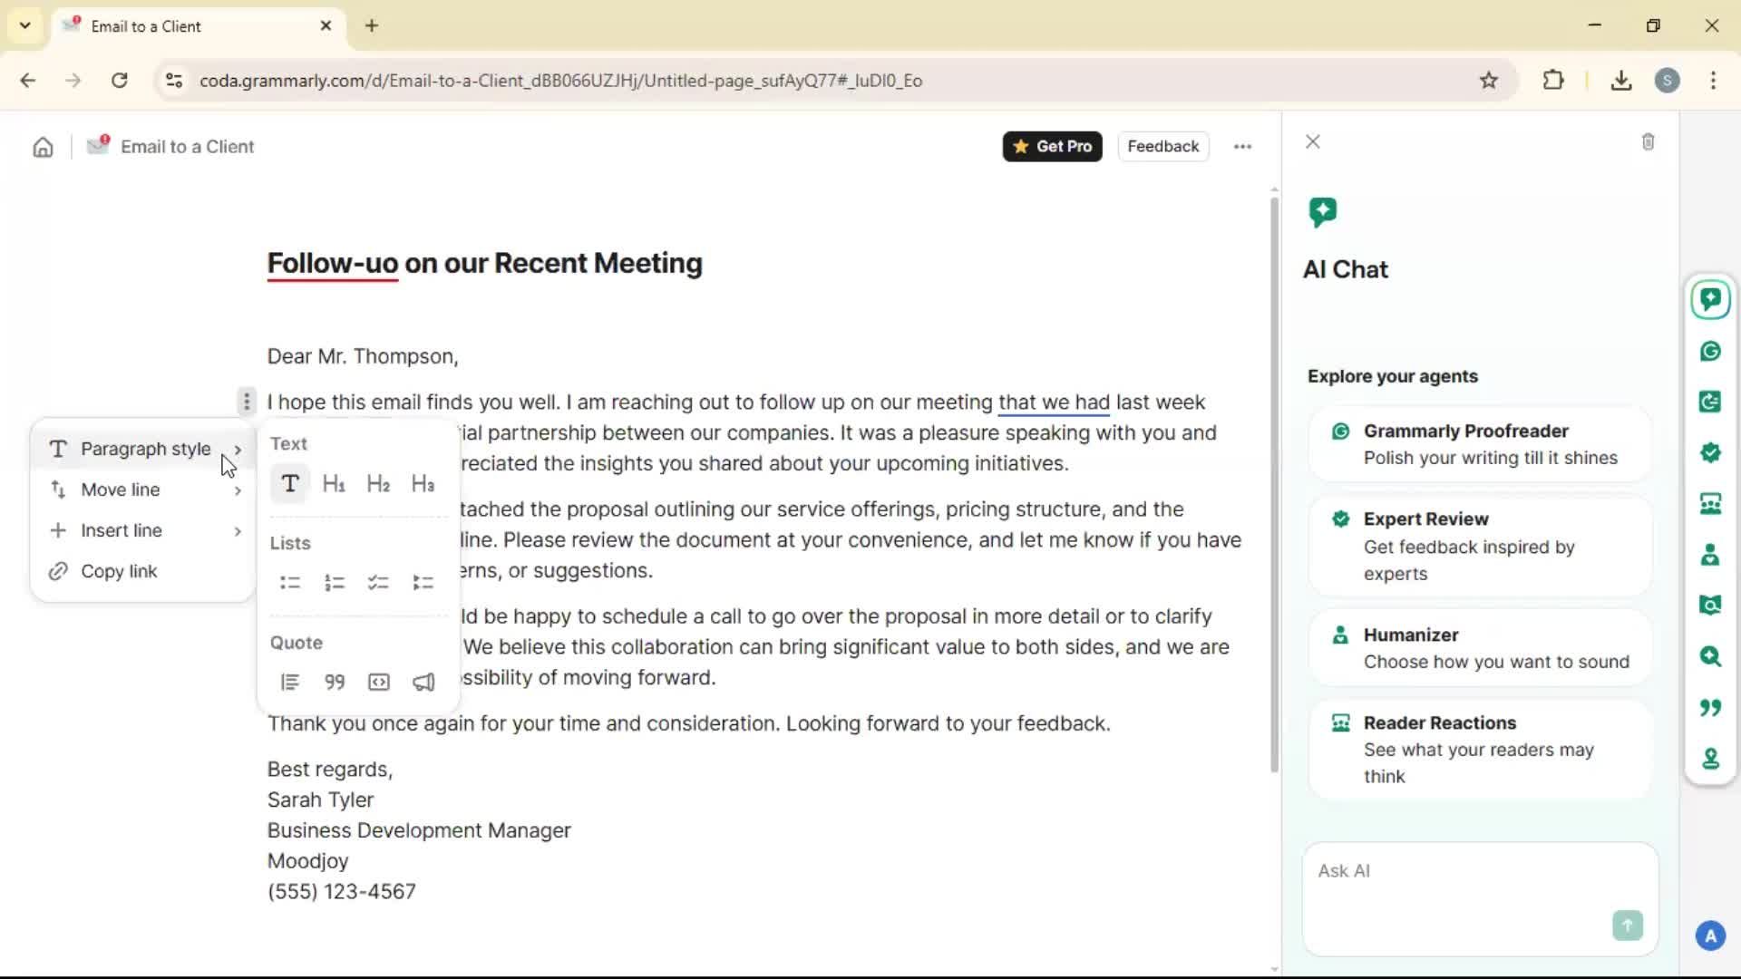Click the Get Pro button

(1052, 147)
